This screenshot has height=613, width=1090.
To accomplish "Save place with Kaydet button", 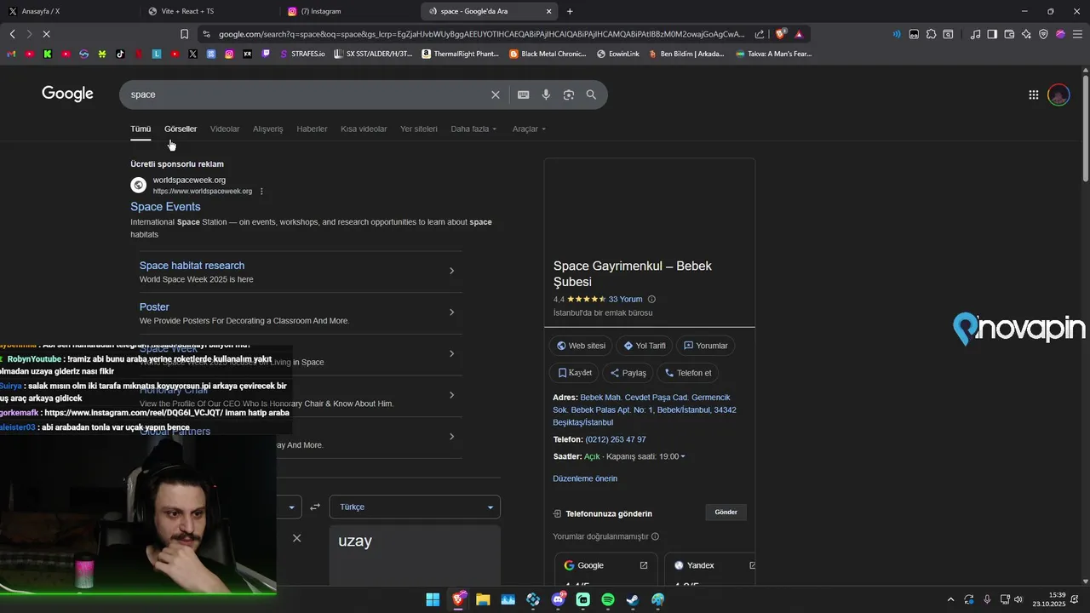I will pyautogui.click(x=575, y=373).
